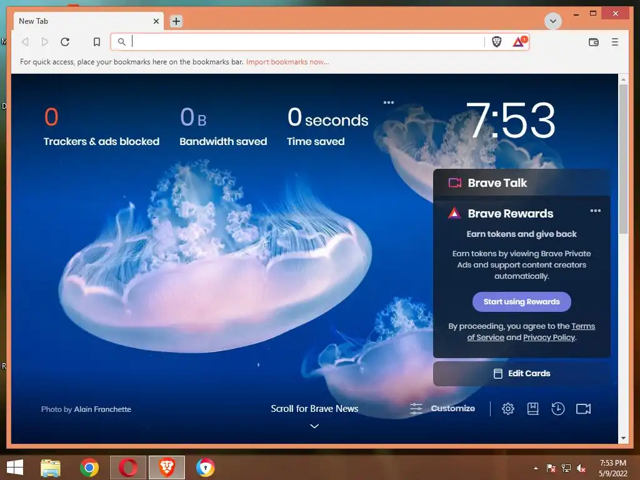The image size is (640, 480).
Task: Click Action Center flag tray icon
Action: click(551, 468)
